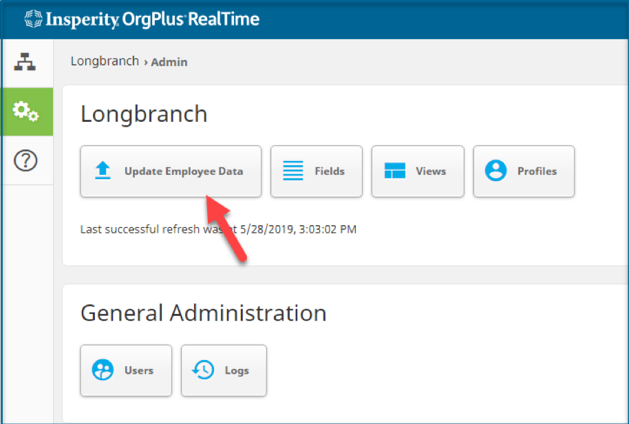Click the Users group icon

point(103,370)
